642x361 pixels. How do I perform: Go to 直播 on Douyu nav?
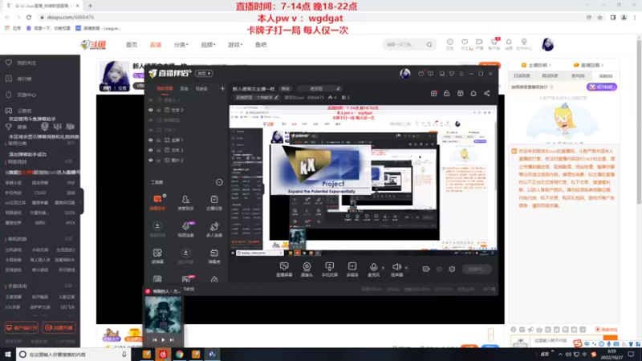tap(156, 45)
